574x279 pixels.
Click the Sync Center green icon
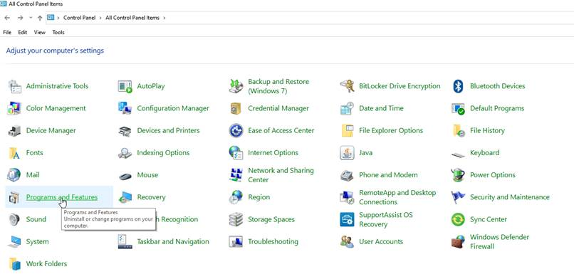(x=458, y=219)
